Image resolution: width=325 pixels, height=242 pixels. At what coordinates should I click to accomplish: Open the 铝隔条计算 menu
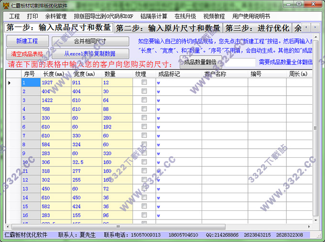(x=153, y=16)
